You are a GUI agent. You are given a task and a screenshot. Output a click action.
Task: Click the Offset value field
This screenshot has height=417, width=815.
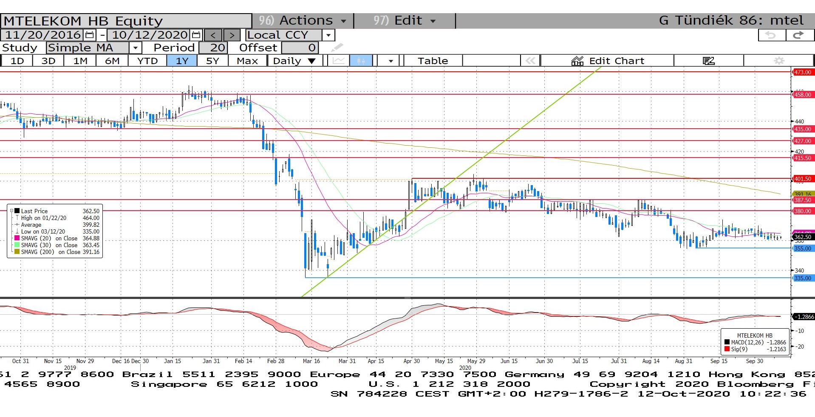coord(300,48)
